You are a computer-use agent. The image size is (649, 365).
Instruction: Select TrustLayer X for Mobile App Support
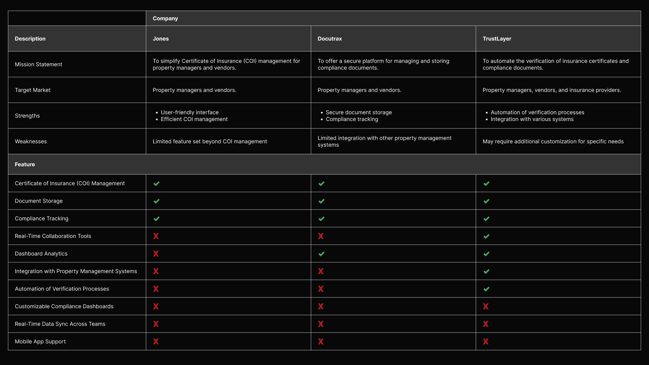[x=486, y=341]
